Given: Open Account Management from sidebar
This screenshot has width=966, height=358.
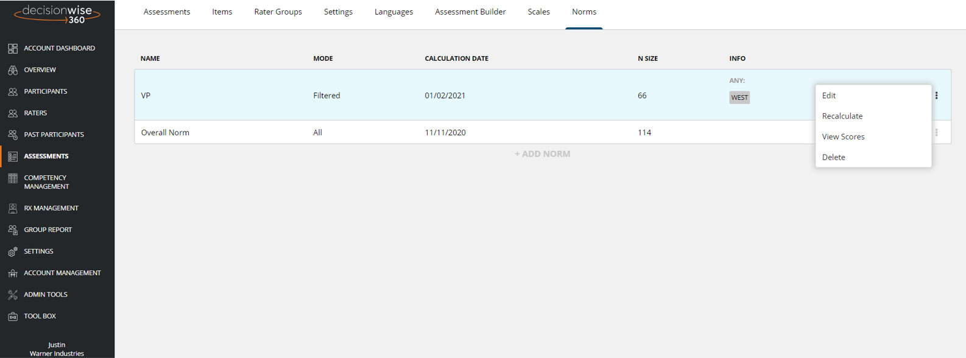Looking at the screenshot, I should coord(63,273).
